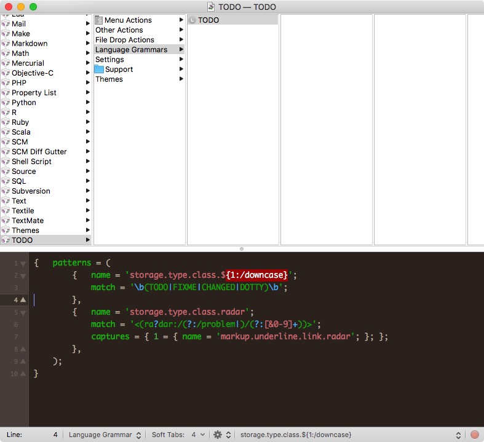Click the Support folder icon
The width and height of the screenshot is (484, 442).
[99, 69]
